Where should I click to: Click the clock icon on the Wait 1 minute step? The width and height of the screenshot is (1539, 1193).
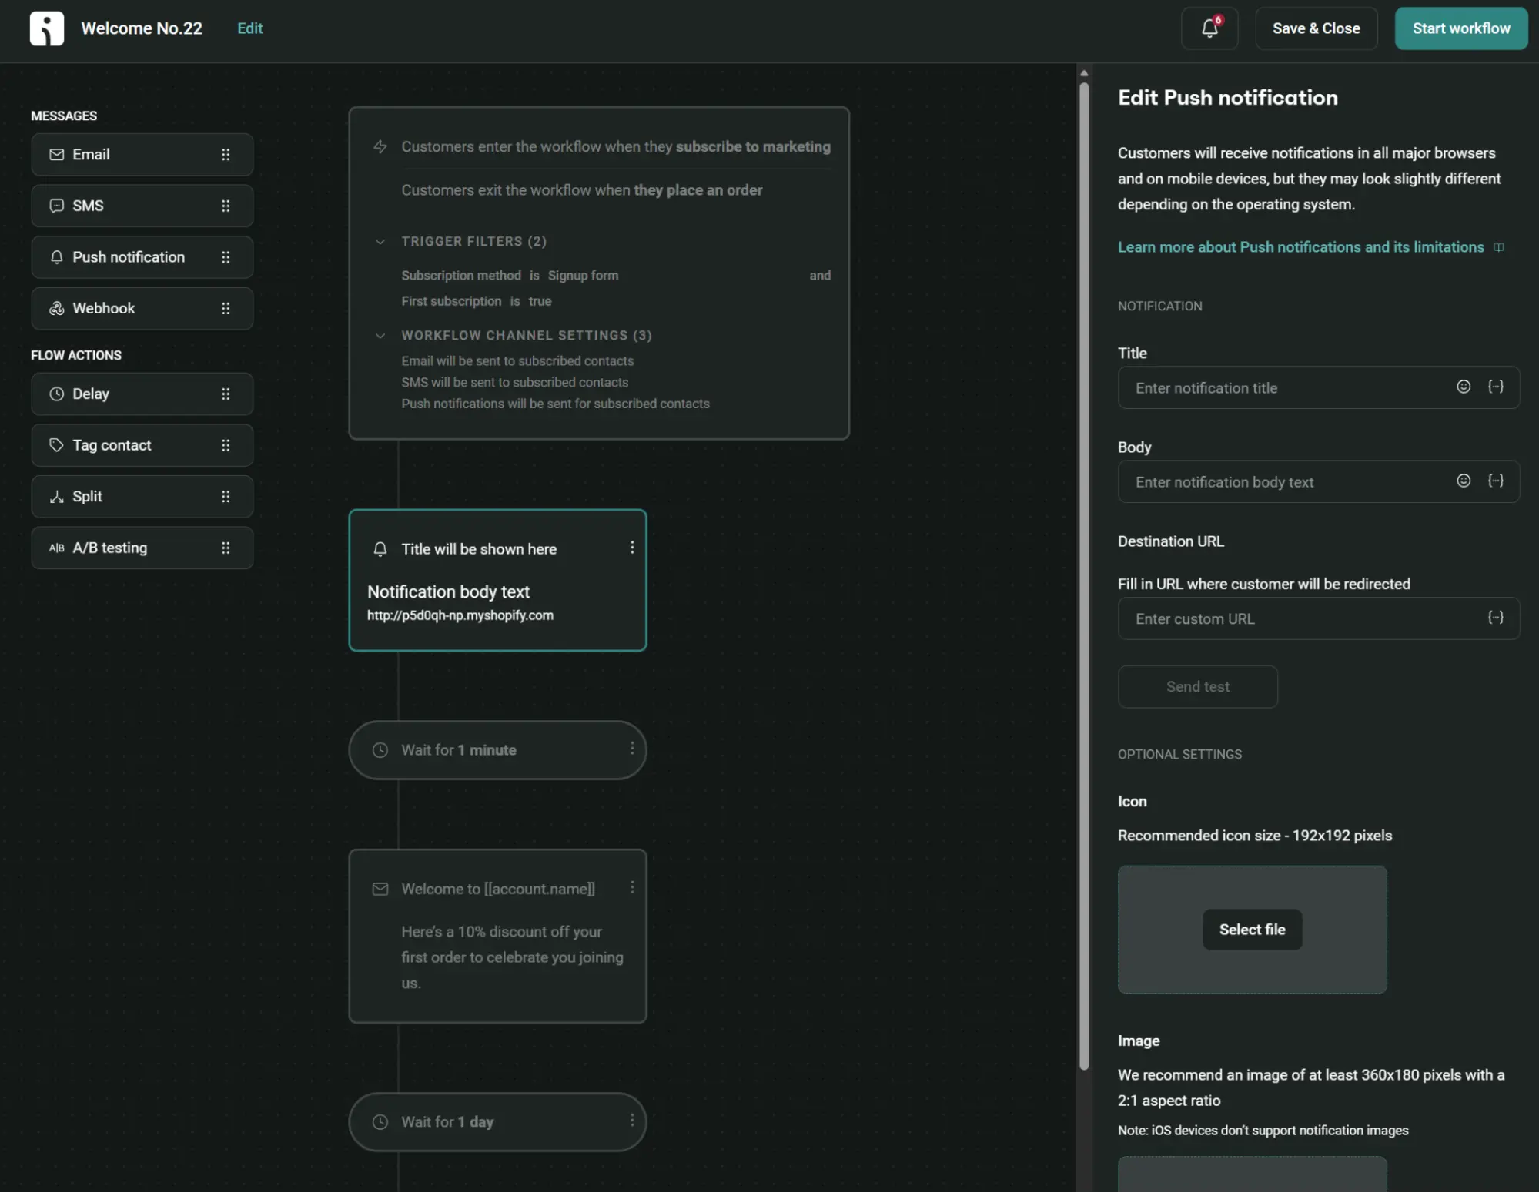pyautogui.click(x=380, y=750)
